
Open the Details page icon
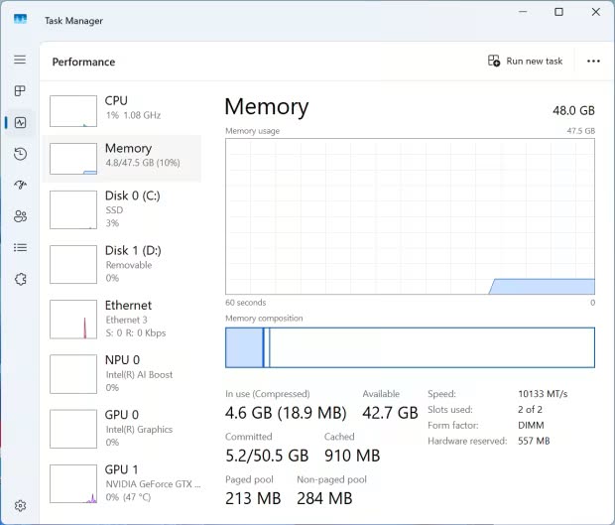[x=20, y=247]
